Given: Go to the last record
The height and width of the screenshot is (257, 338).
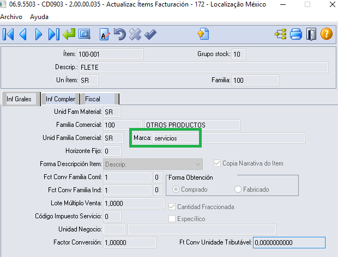Looking at the screenshot, I should [x=54, y=34].
